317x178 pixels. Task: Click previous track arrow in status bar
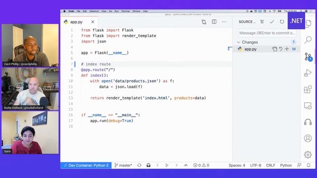pos(158,165)
